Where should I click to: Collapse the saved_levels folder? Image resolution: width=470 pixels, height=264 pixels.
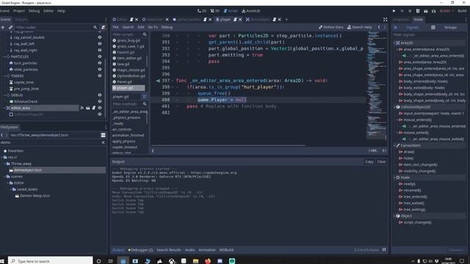point(10,189)
